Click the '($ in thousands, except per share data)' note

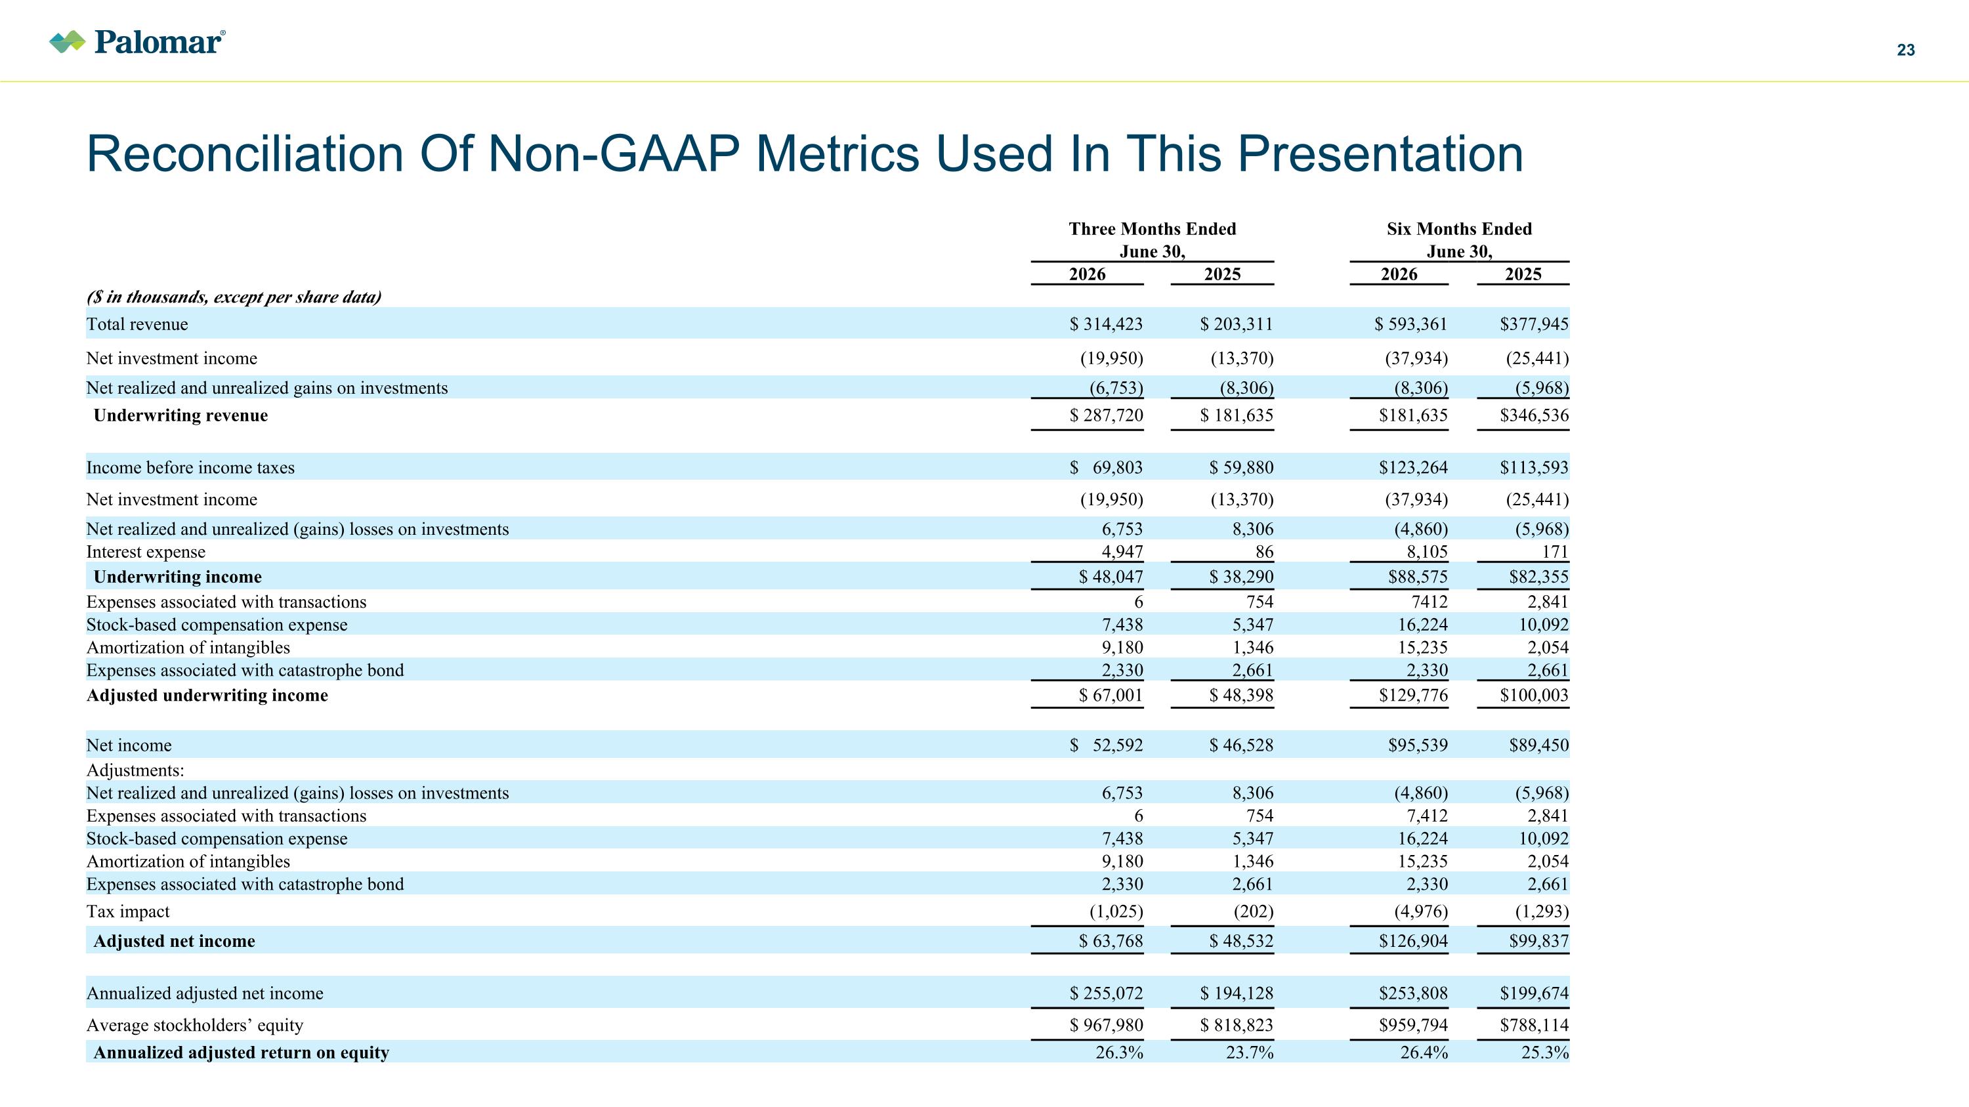tap(234, 297)
